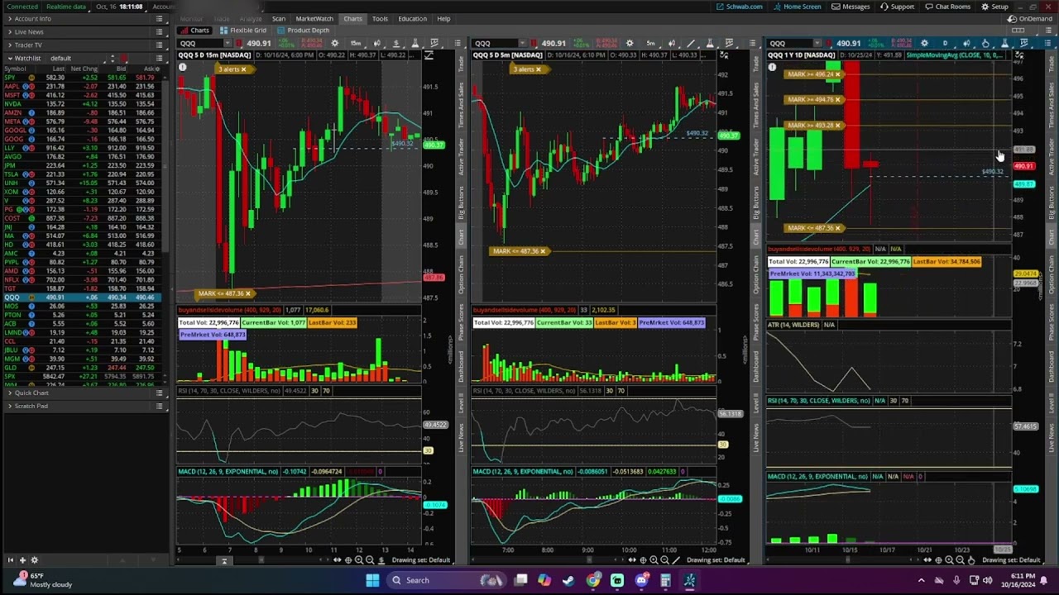1059x595 pixels.
Task: Toggle watchlist red link color box
Action: coord(124,58)
